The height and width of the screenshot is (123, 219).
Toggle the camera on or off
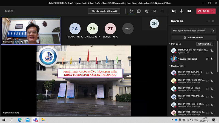[x=174, y=11]
